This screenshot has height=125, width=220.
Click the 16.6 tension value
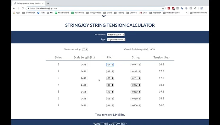[161, 105]
